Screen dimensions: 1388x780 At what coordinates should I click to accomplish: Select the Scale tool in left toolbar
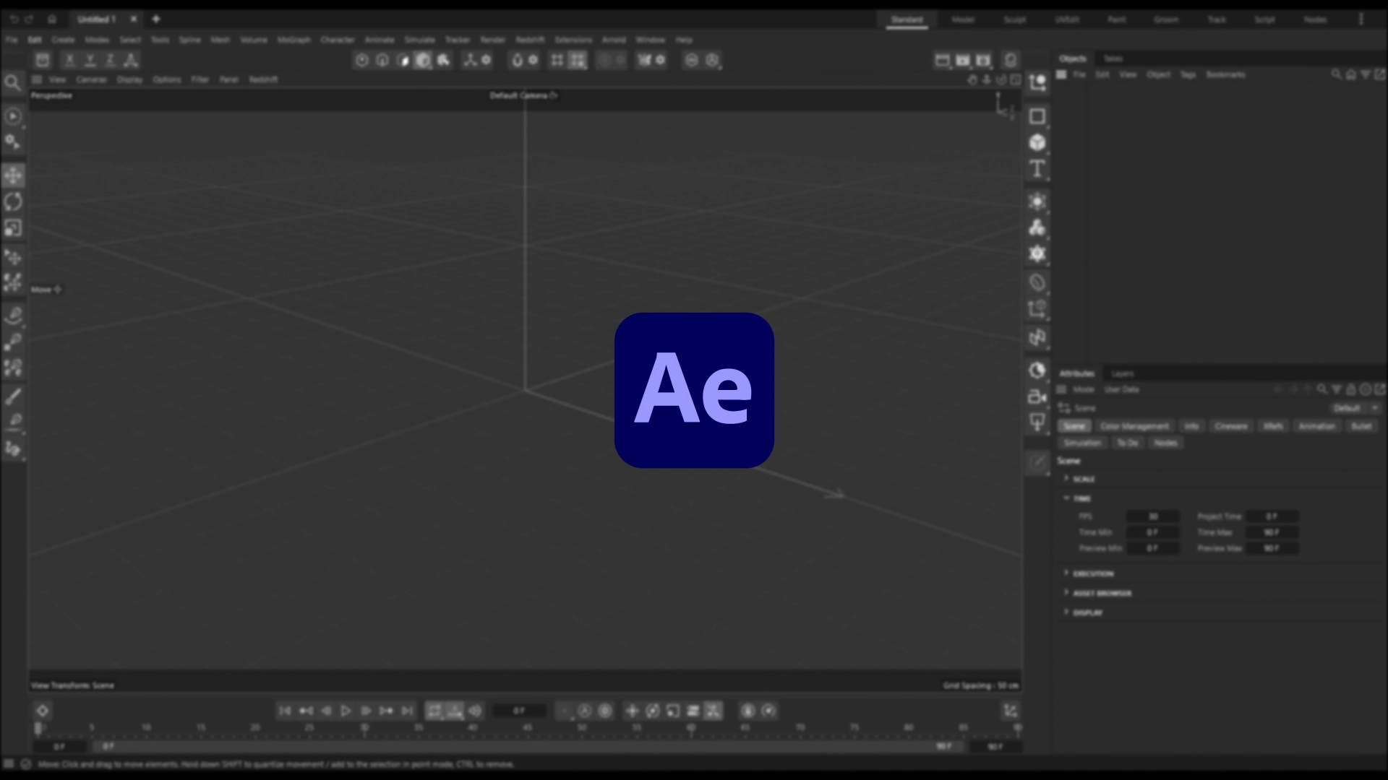pyautogui.click(x=13, y=228)
